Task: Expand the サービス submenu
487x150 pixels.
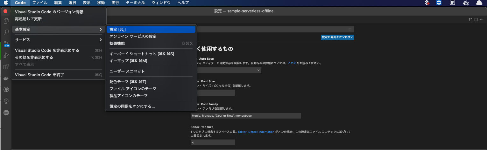Action: (59, 40)
